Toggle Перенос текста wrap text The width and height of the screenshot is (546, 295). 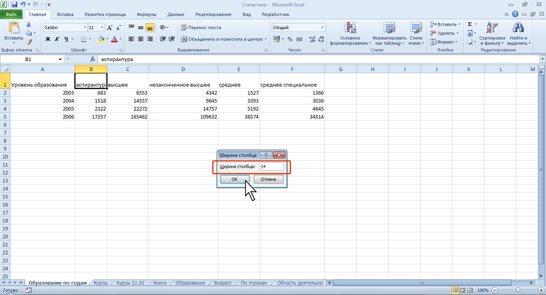point(201,28)
